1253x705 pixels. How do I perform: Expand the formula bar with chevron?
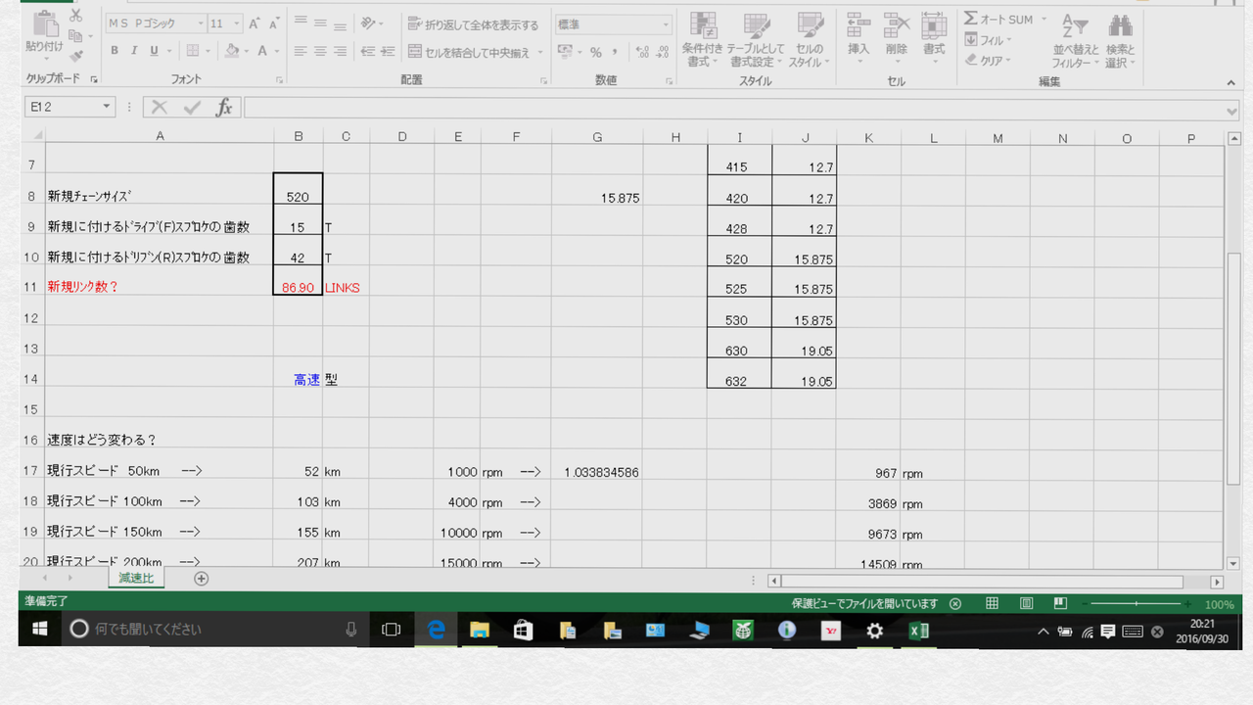point(1232,110)
